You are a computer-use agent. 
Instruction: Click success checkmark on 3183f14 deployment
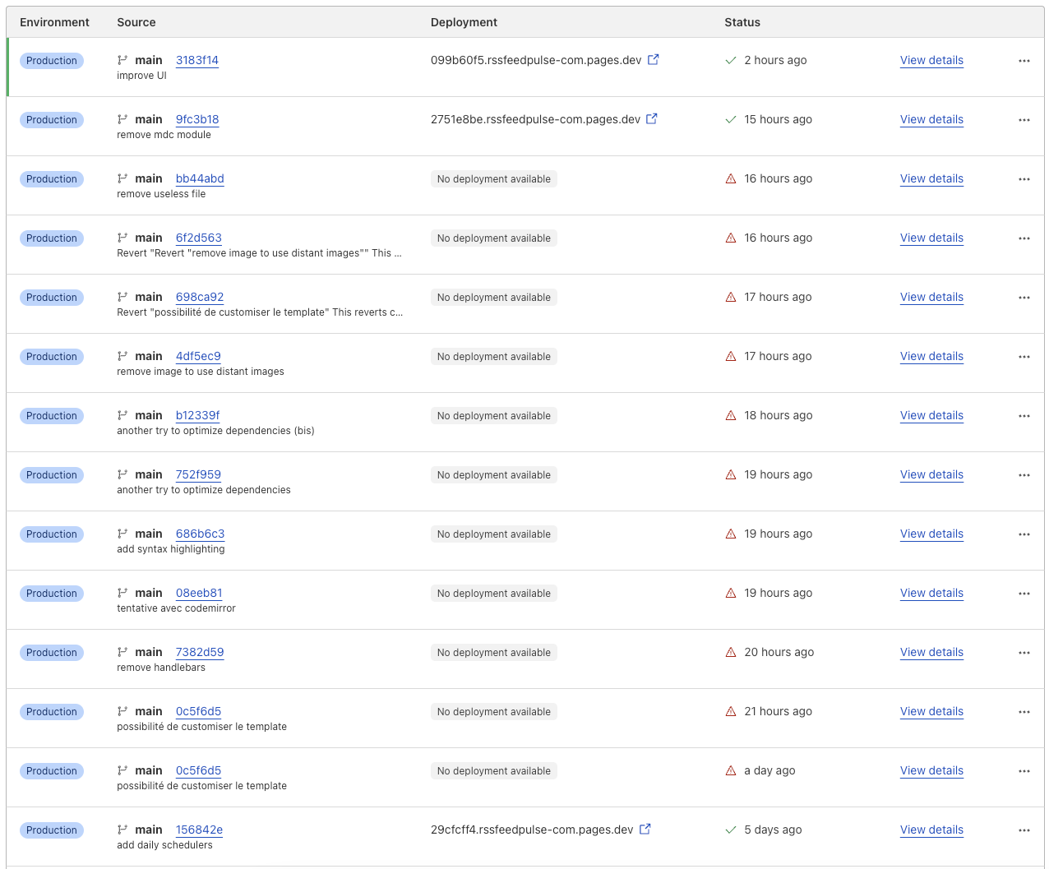click(x=731, y=60)
